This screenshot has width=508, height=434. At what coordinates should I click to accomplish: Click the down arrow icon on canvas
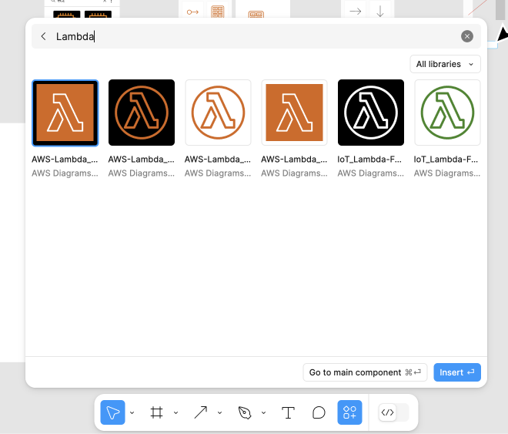(x=380, y=12)
